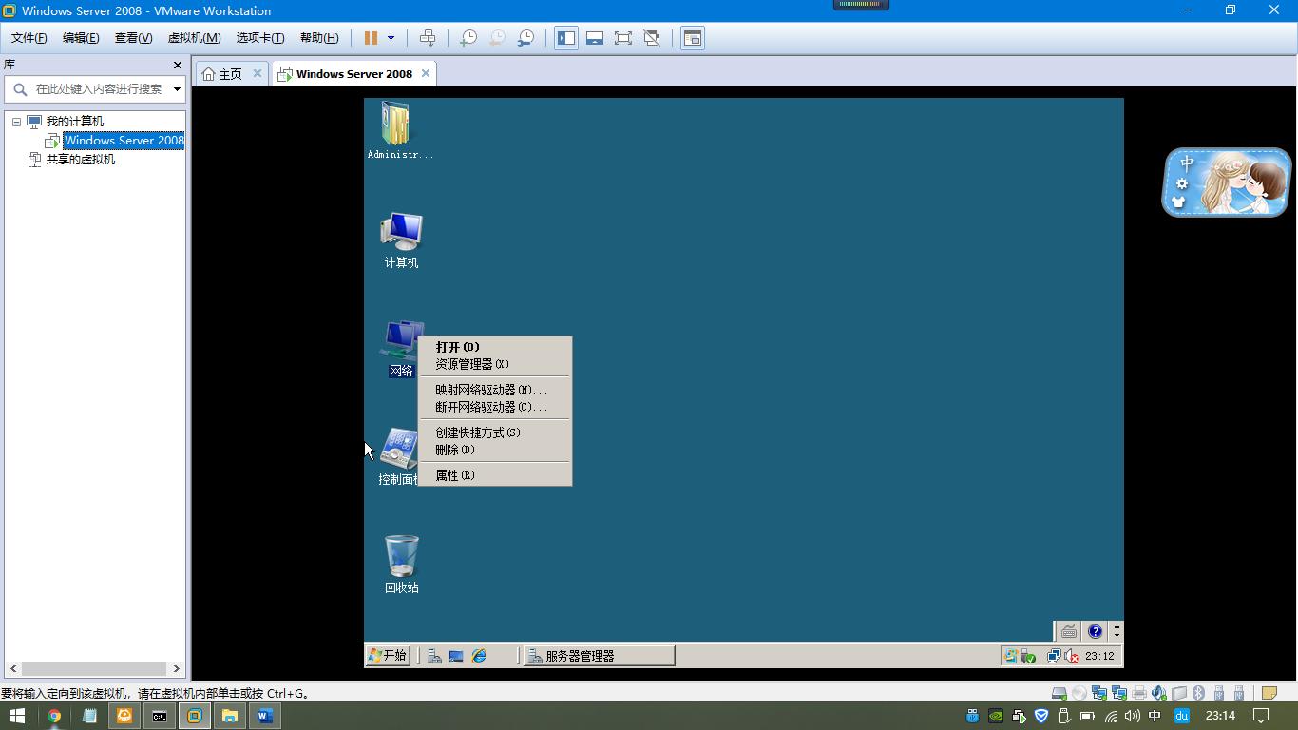This screenshot has width=1298, height=730.
Task: Toggle the thumbnail bar view button
Action: (595, 38)
